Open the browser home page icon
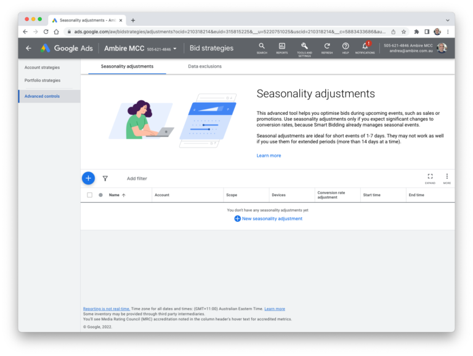 click(57, 31)
